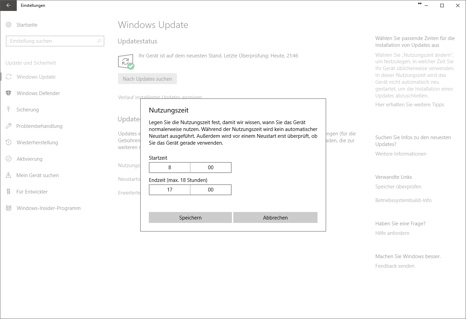Screen dimensions: 466x319
Task: Click Speichern to save active hours
Action: [190, 217]
